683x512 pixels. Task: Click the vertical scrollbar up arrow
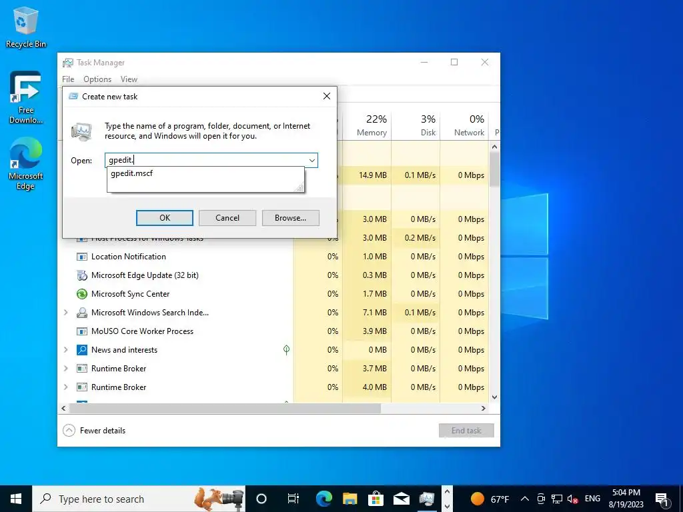click(x=494, y=147)
